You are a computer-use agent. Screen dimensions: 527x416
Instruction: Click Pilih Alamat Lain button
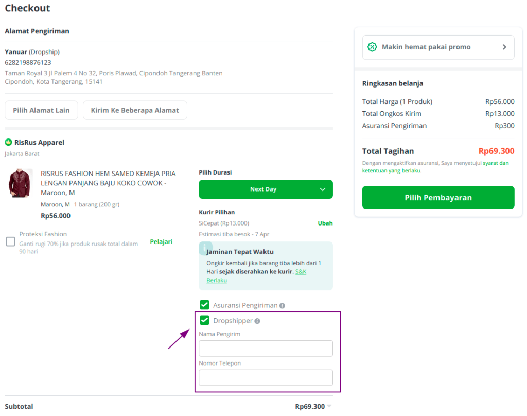41,110
